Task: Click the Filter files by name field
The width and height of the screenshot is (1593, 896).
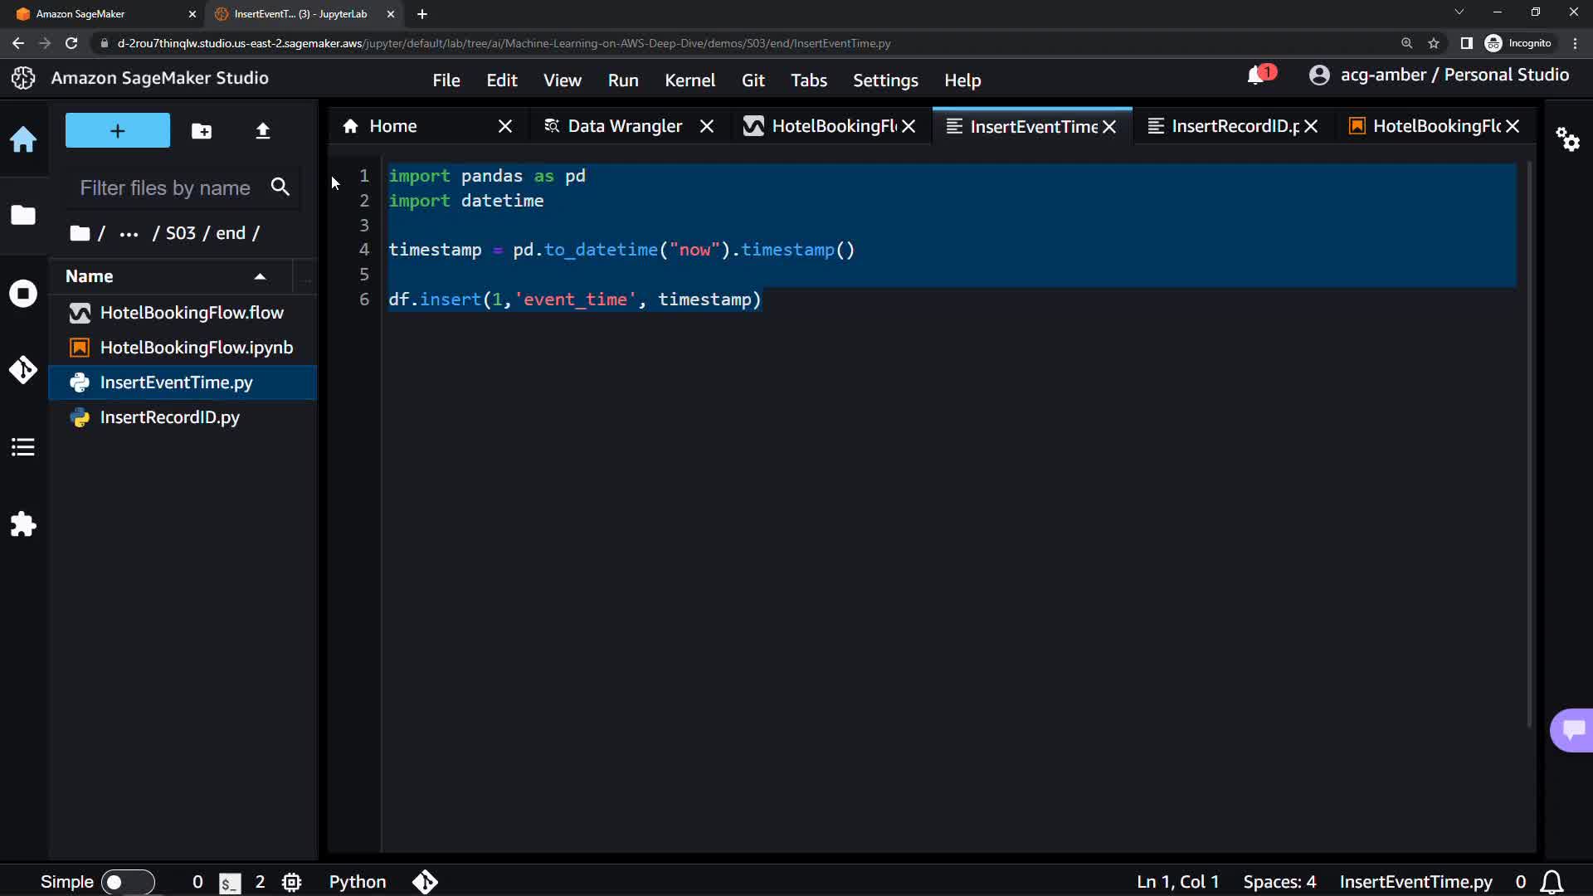Action: coord(166,188)
